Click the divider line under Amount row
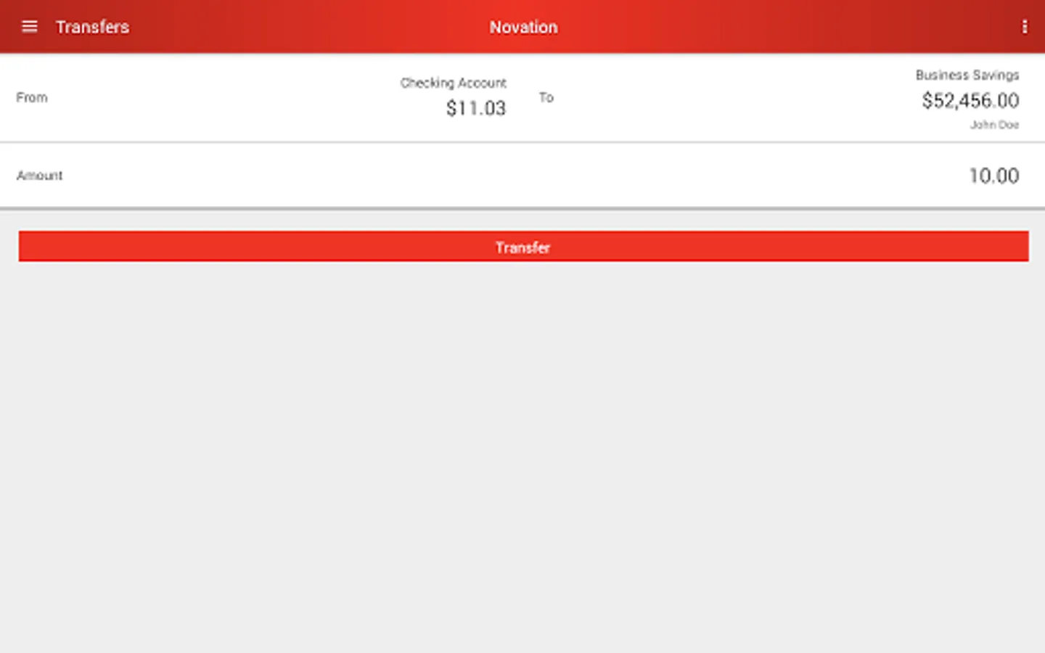The height and width of the screenshot is (653, 1045). (x=522, y=208)
